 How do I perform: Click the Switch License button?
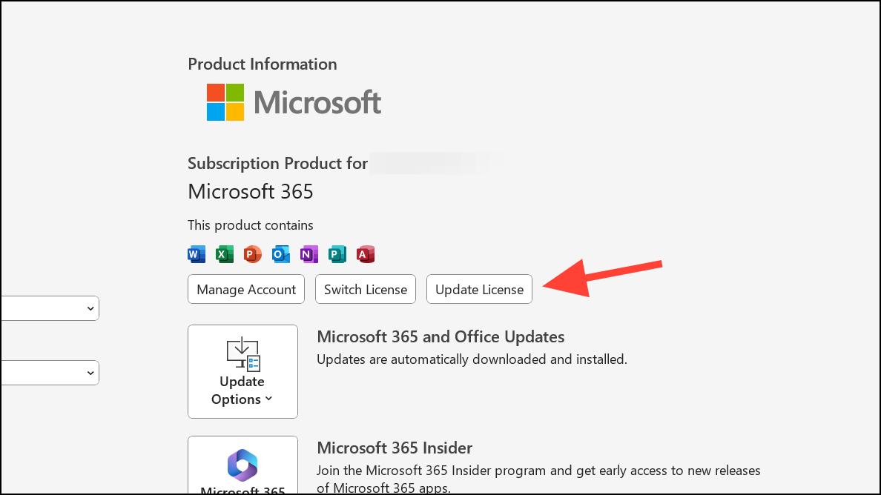pyautogui.click(x=365, y=289)
